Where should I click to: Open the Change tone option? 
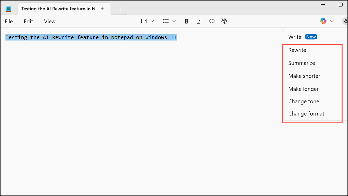tap(304, 102)
